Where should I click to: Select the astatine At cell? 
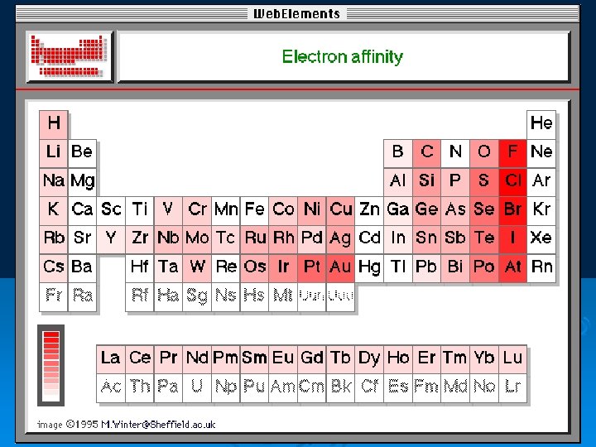(x=512, y=268)
